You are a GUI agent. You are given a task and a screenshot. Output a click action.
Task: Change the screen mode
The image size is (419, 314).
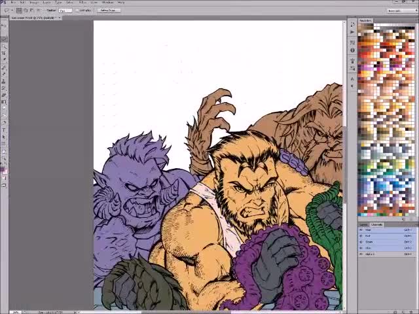tap(4, 185)
